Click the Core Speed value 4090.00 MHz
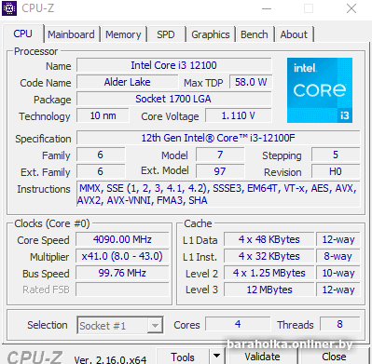Image resolution: width=372 pixels, height=364 pixels. pyautogui.click(x=122, y=239)
